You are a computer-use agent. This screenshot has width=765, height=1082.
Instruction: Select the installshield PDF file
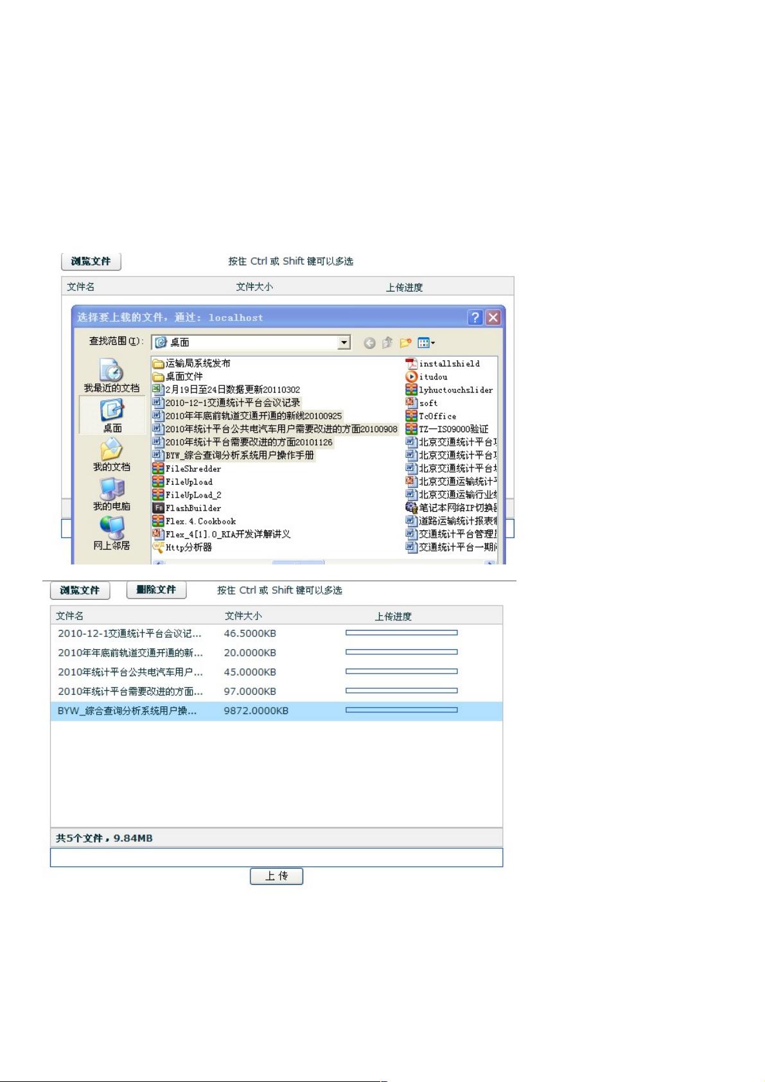[x=443, y=363]
